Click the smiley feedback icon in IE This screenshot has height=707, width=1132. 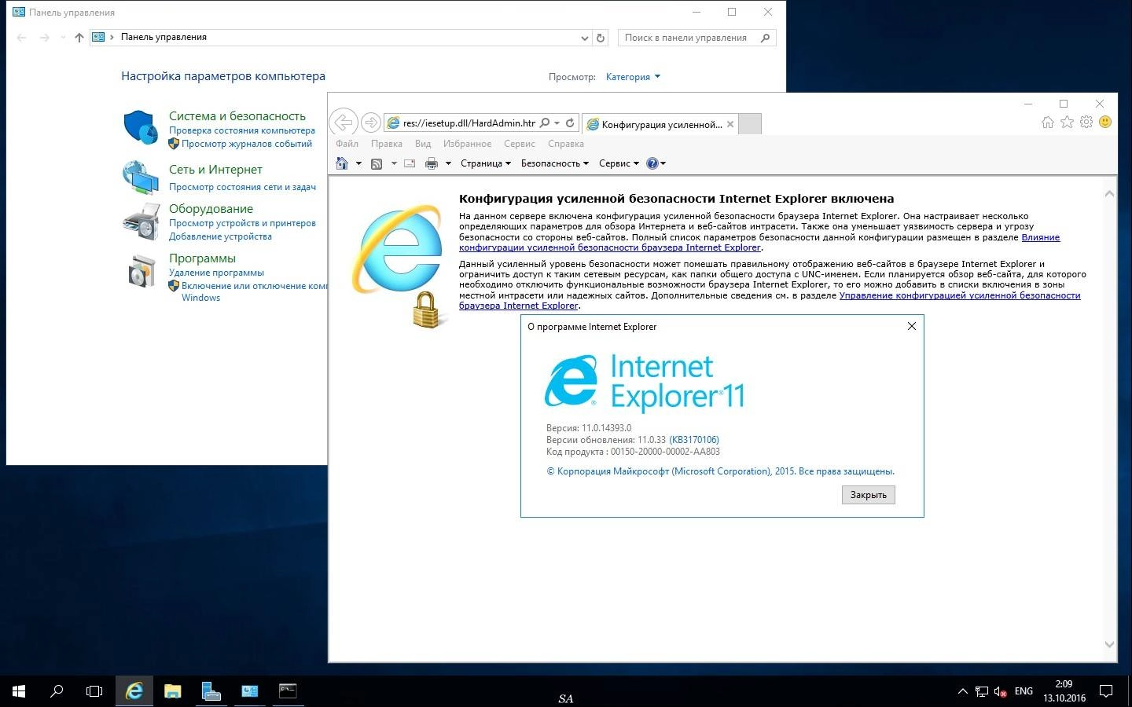[x=1105, y=123]
